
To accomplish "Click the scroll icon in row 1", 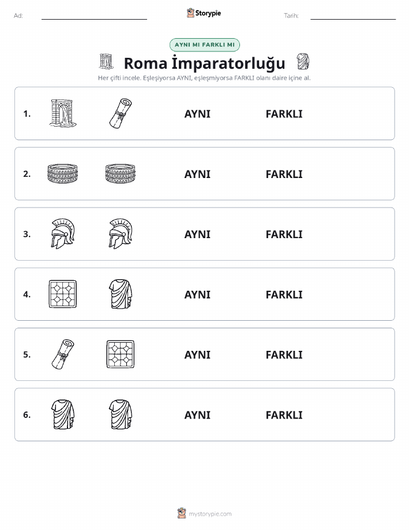I will pyautogui.click(x=121, y=113).
